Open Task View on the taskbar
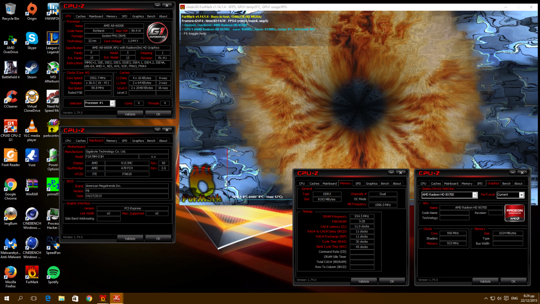The height and width of the screenshot is (304, 540). pyautogui.click(x=34, y=298)
